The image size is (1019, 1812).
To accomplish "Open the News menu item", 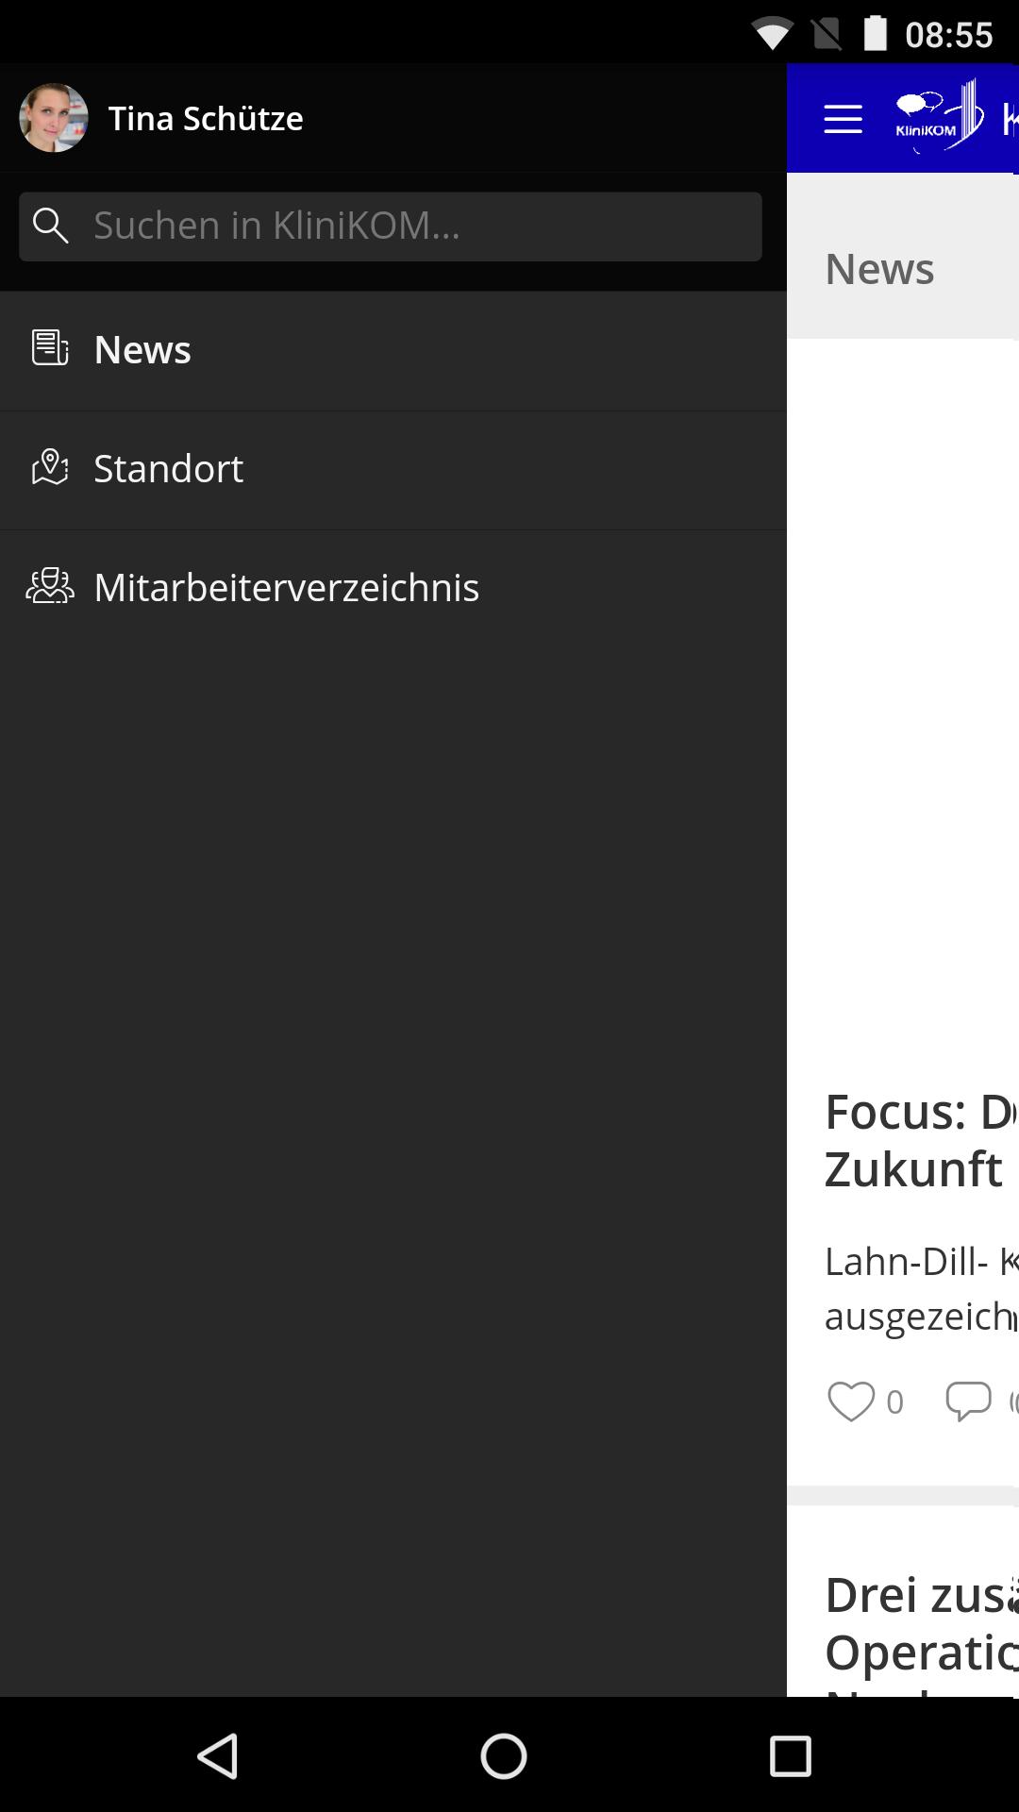I will click(393, 351).
